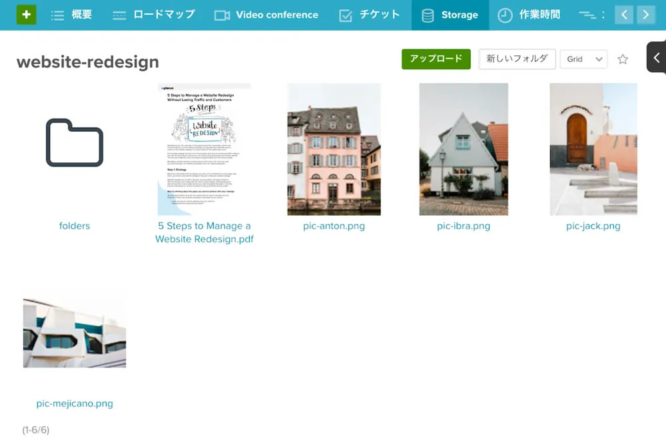Click the pic-jack.png file name link

[593, 226]
